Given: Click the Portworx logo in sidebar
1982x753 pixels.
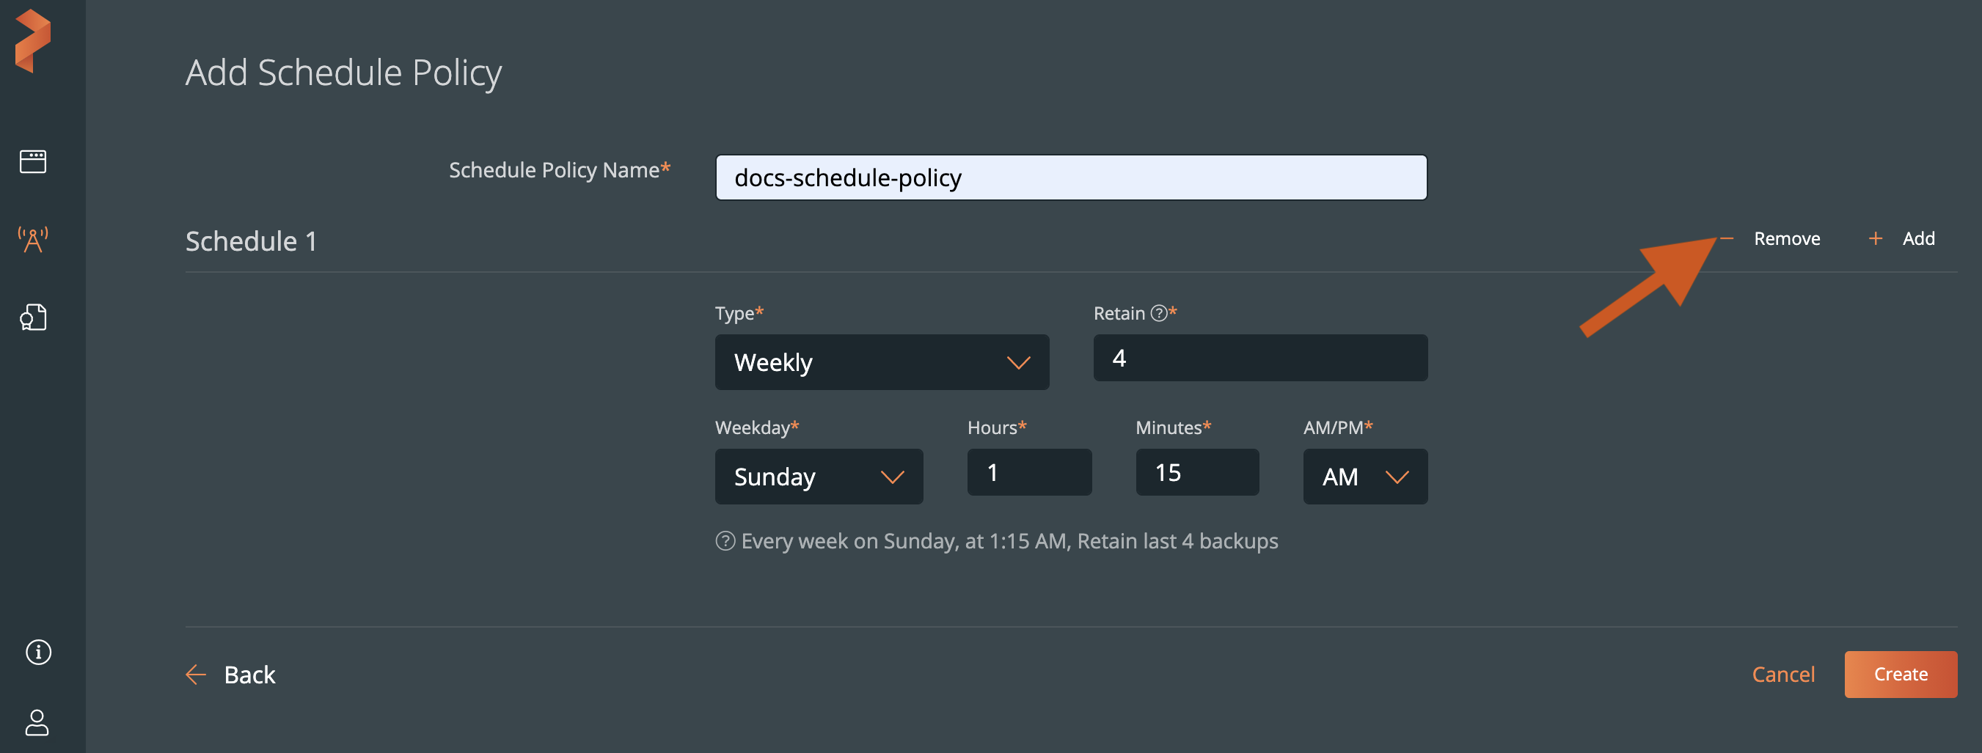Looking at the screenshot, I should click(x=32, y=42).
